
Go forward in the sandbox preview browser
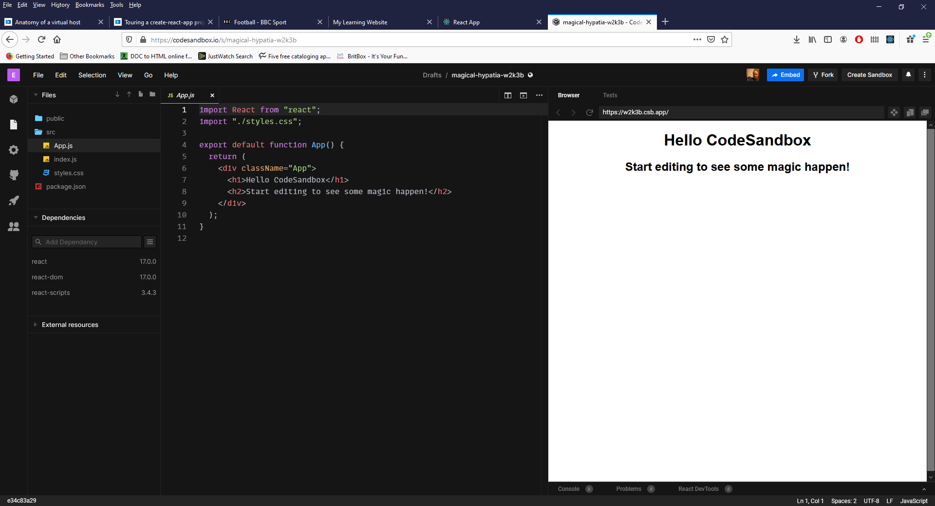pyautogui.click(x=574, y=112)
